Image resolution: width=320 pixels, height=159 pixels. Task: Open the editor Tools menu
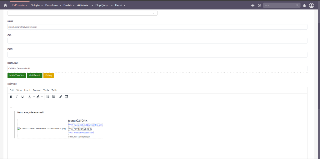(x=46, y=90)
